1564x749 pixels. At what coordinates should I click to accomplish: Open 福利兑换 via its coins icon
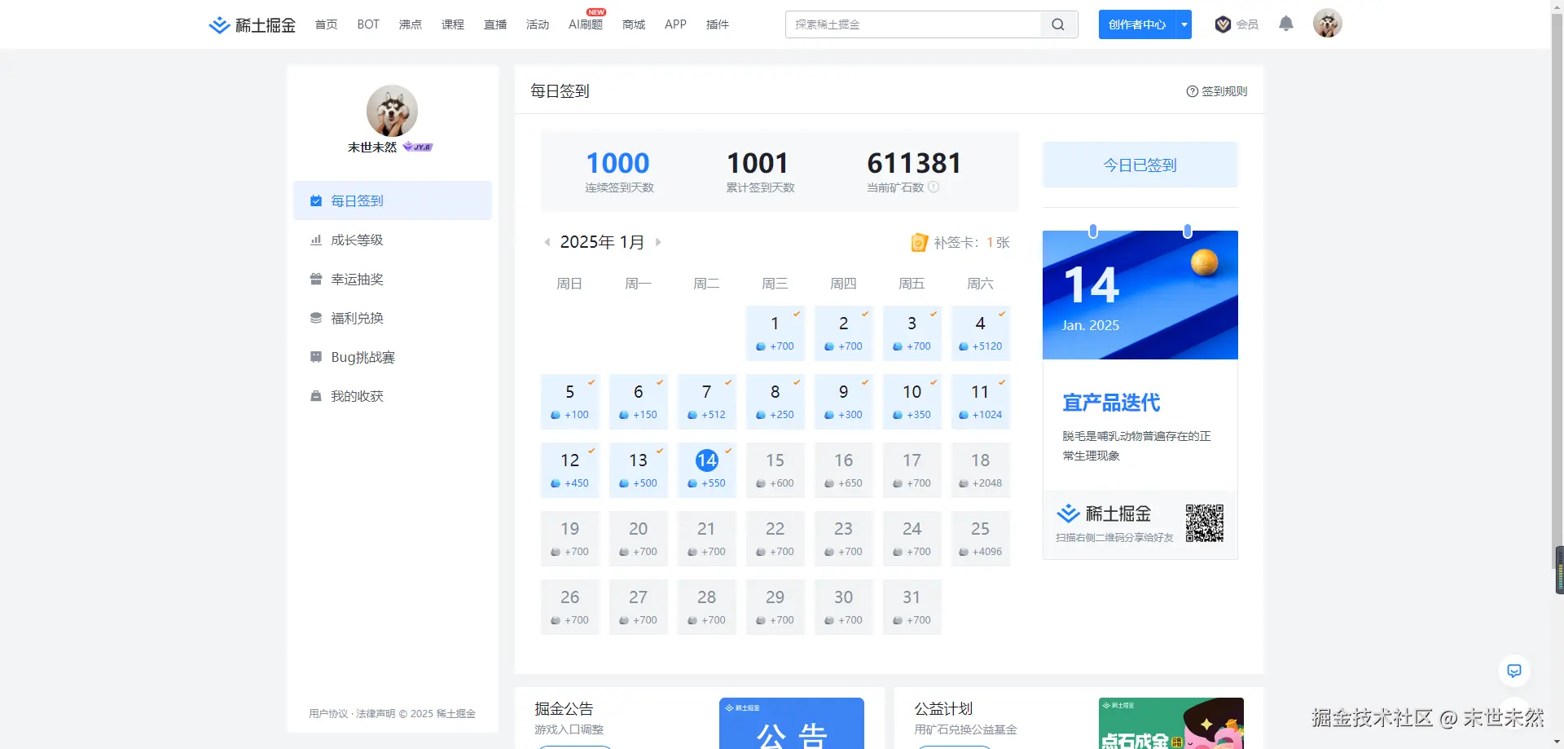coord(315,318)
